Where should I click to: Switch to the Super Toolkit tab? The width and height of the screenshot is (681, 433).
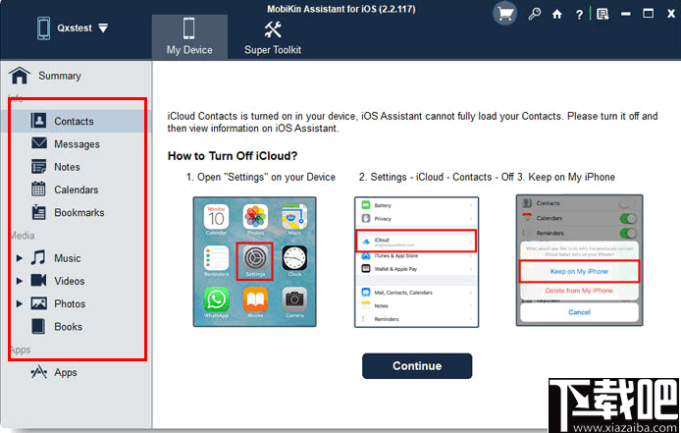coord(273,36)
